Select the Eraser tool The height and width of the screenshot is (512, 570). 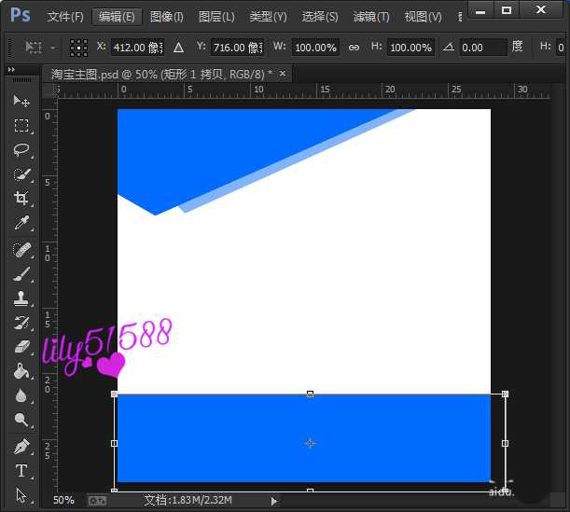point(21,347)
